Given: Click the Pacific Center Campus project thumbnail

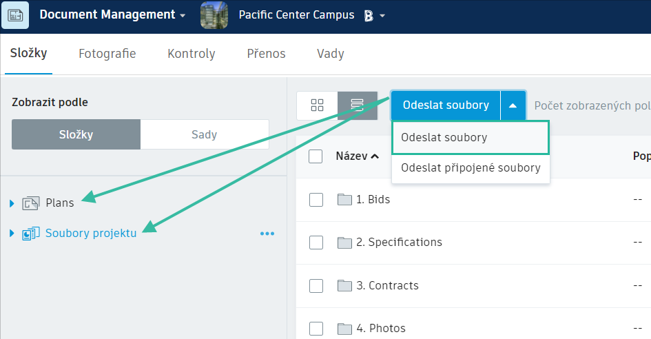Looking at the screenshot, I should click(x=214, y=15).
